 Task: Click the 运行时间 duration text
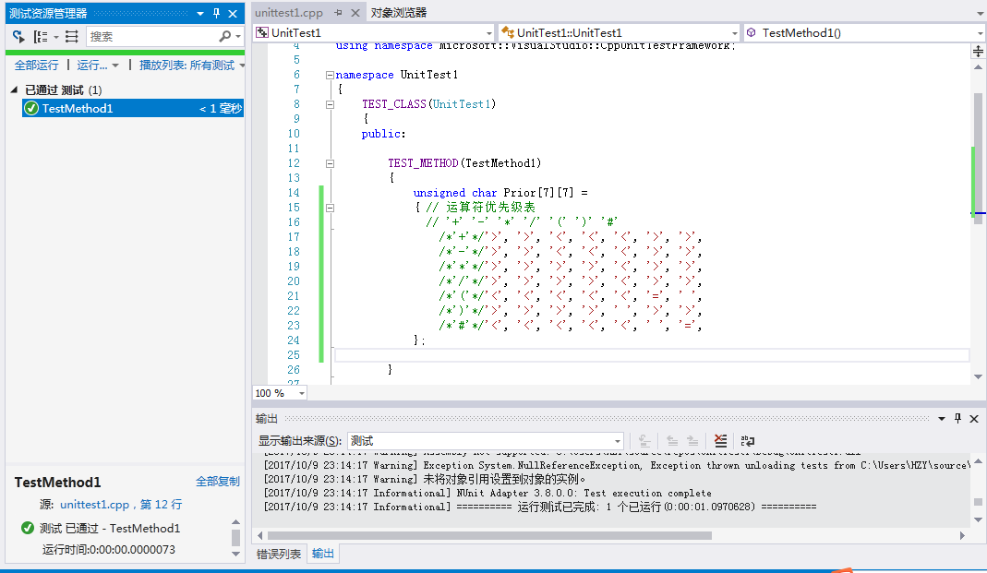(x=109, y=549)
